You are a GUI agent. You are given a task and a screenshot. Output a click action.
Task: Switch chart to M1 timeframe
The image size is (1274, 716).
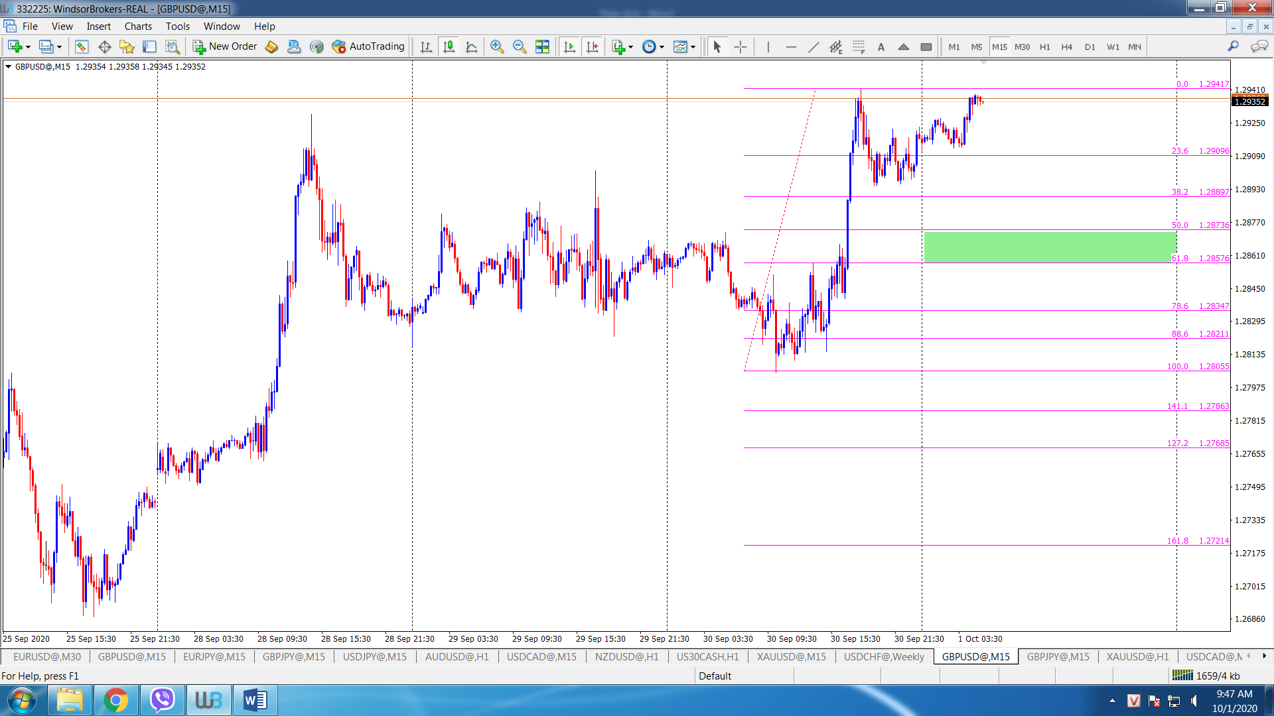click(x=954, y=47)
